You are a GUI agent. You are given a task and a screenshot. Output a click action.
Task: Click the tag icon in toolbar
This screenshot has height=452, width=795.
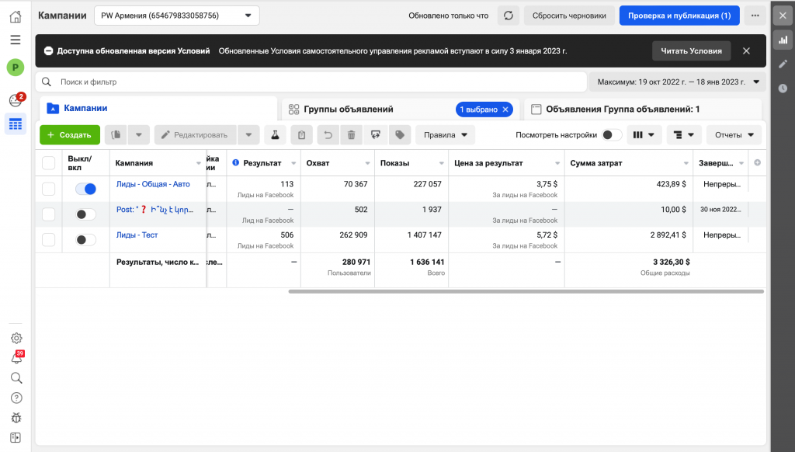(400, 135)
